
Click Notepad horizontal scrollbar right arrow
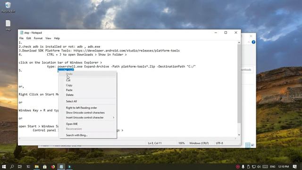coord(235,138)
